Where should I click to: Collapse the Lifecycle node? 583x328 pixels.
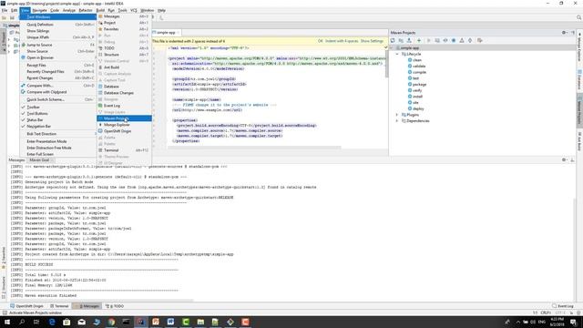(397, 54)
